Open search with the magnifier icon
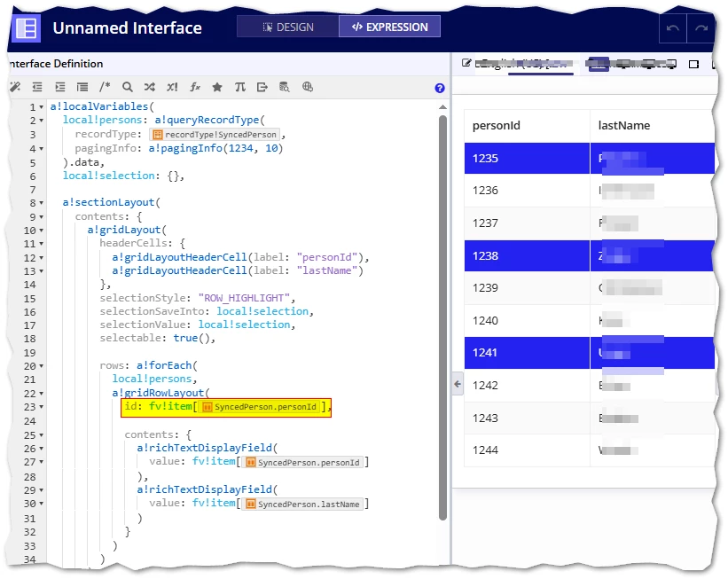Screen dimensions: 728x579 127,87
